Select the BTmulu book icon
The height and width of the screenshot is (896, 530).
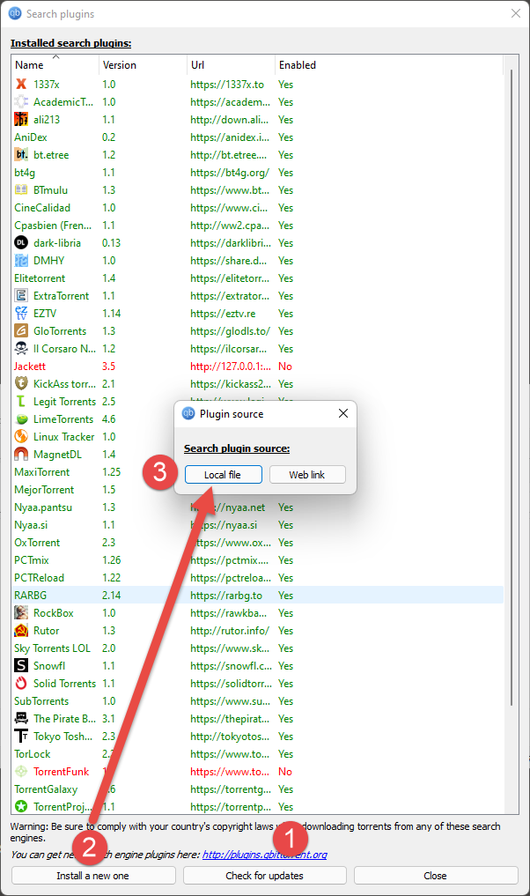pyautogui.click(x=21, y=189)
